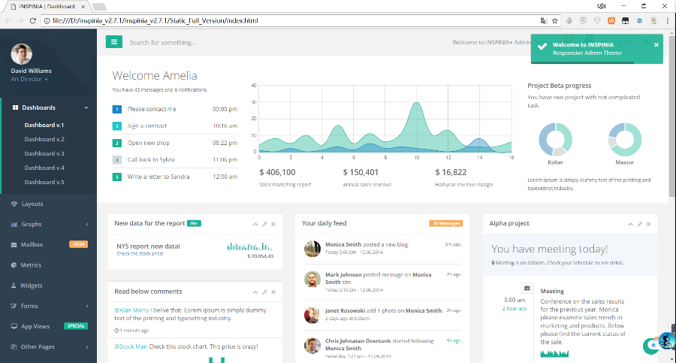This screenshot has height=363, width=676.
Task: Open the App Views menu item
Action: click(x=48, y=326)
